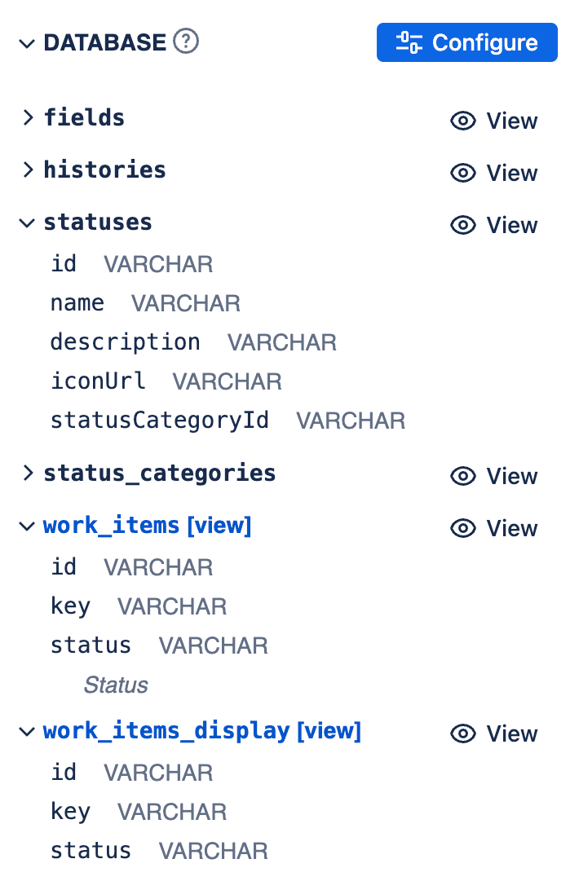Click the Configure button

tap(467, 42)
